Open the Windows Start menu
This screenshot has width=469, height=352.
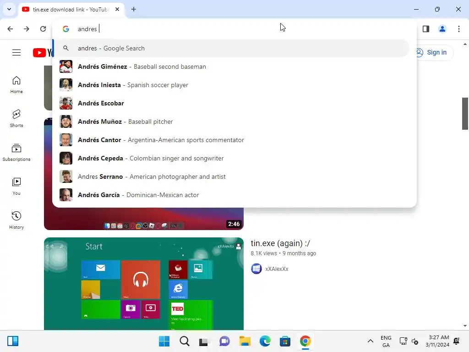tap(164, 341)
